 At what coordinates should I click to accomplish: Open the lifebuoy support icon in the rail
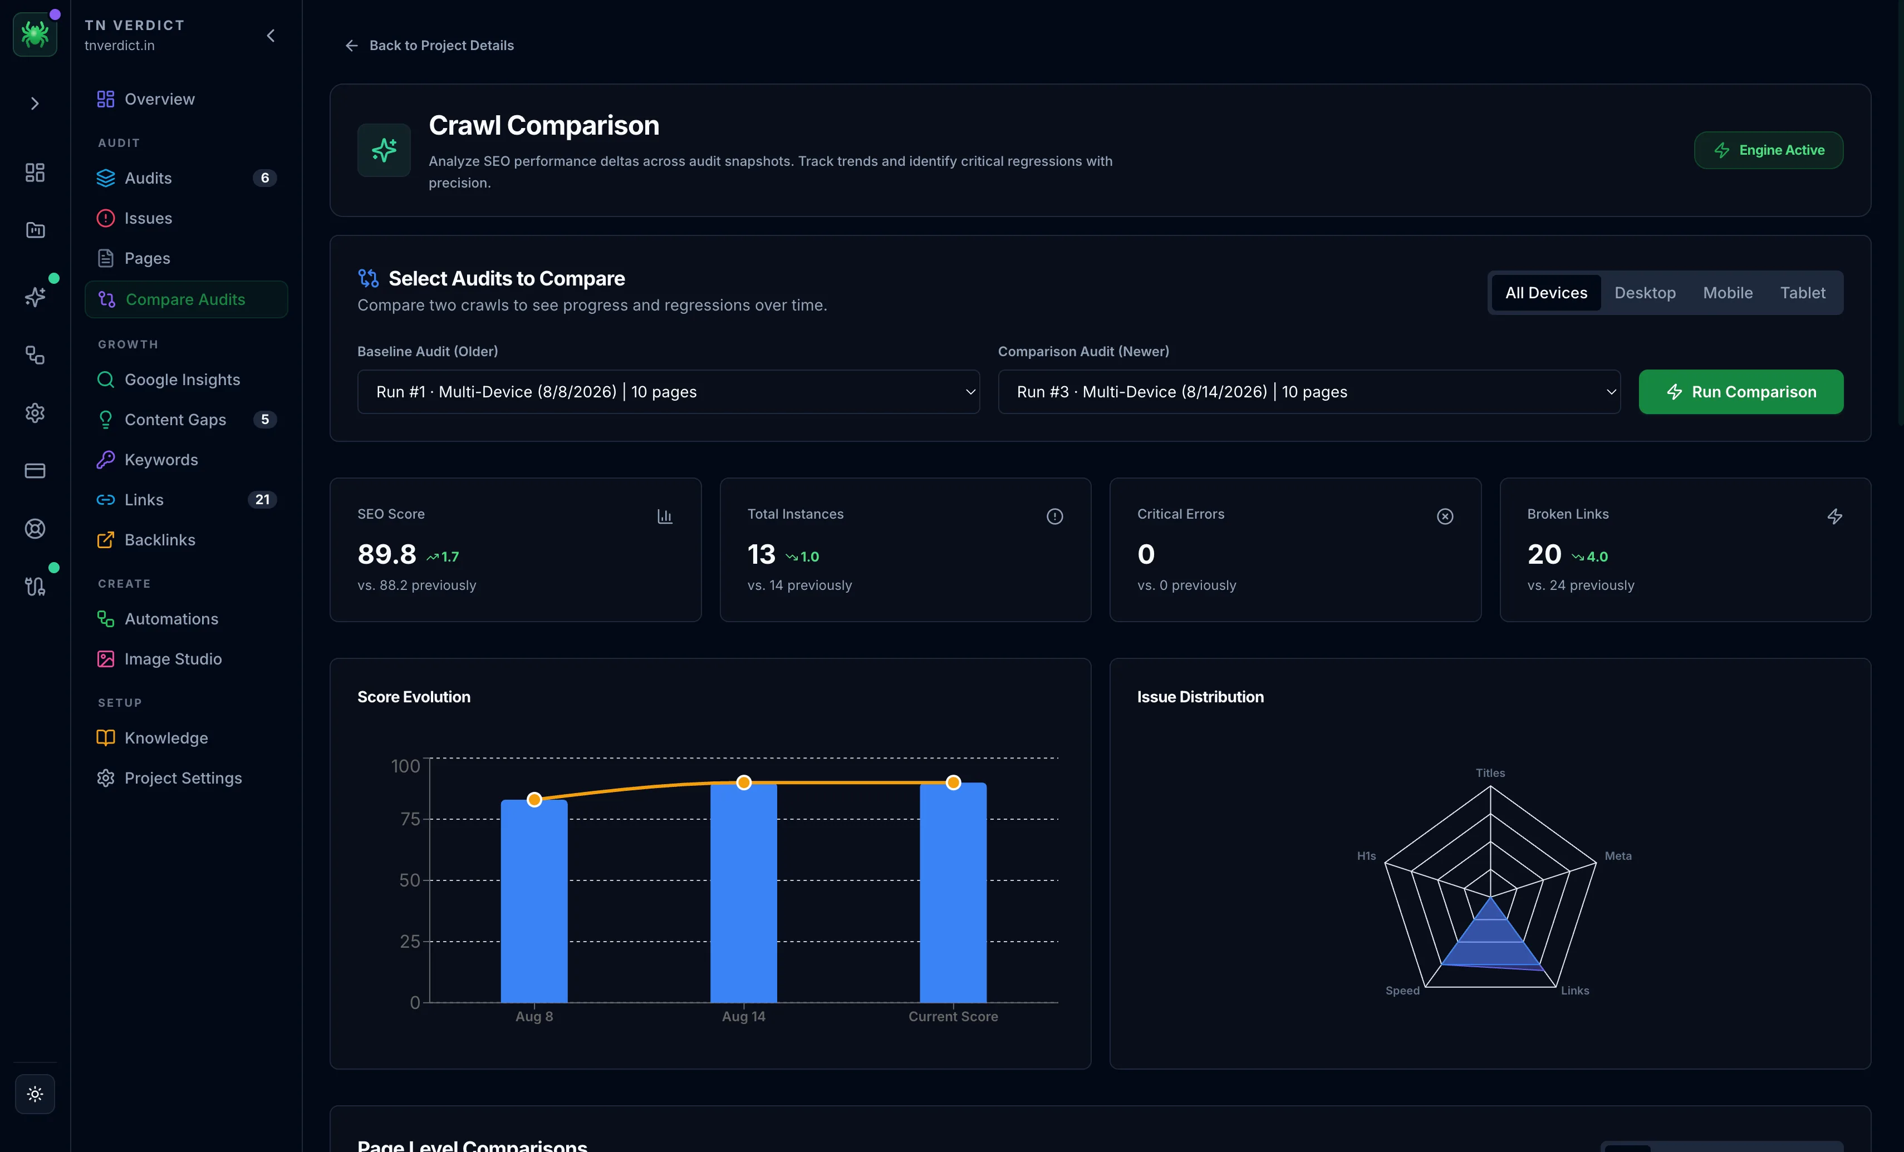pyautogui.click(x=35, y=529)
